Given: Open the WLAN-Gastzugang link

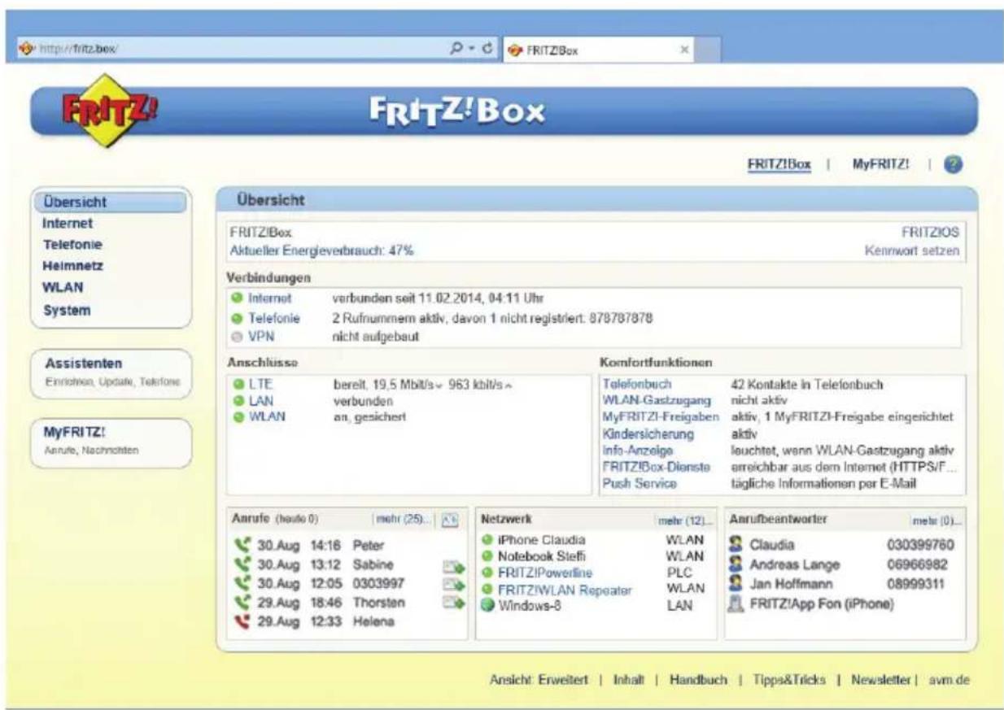Looking at the screenshot, I should pos(656,401).
